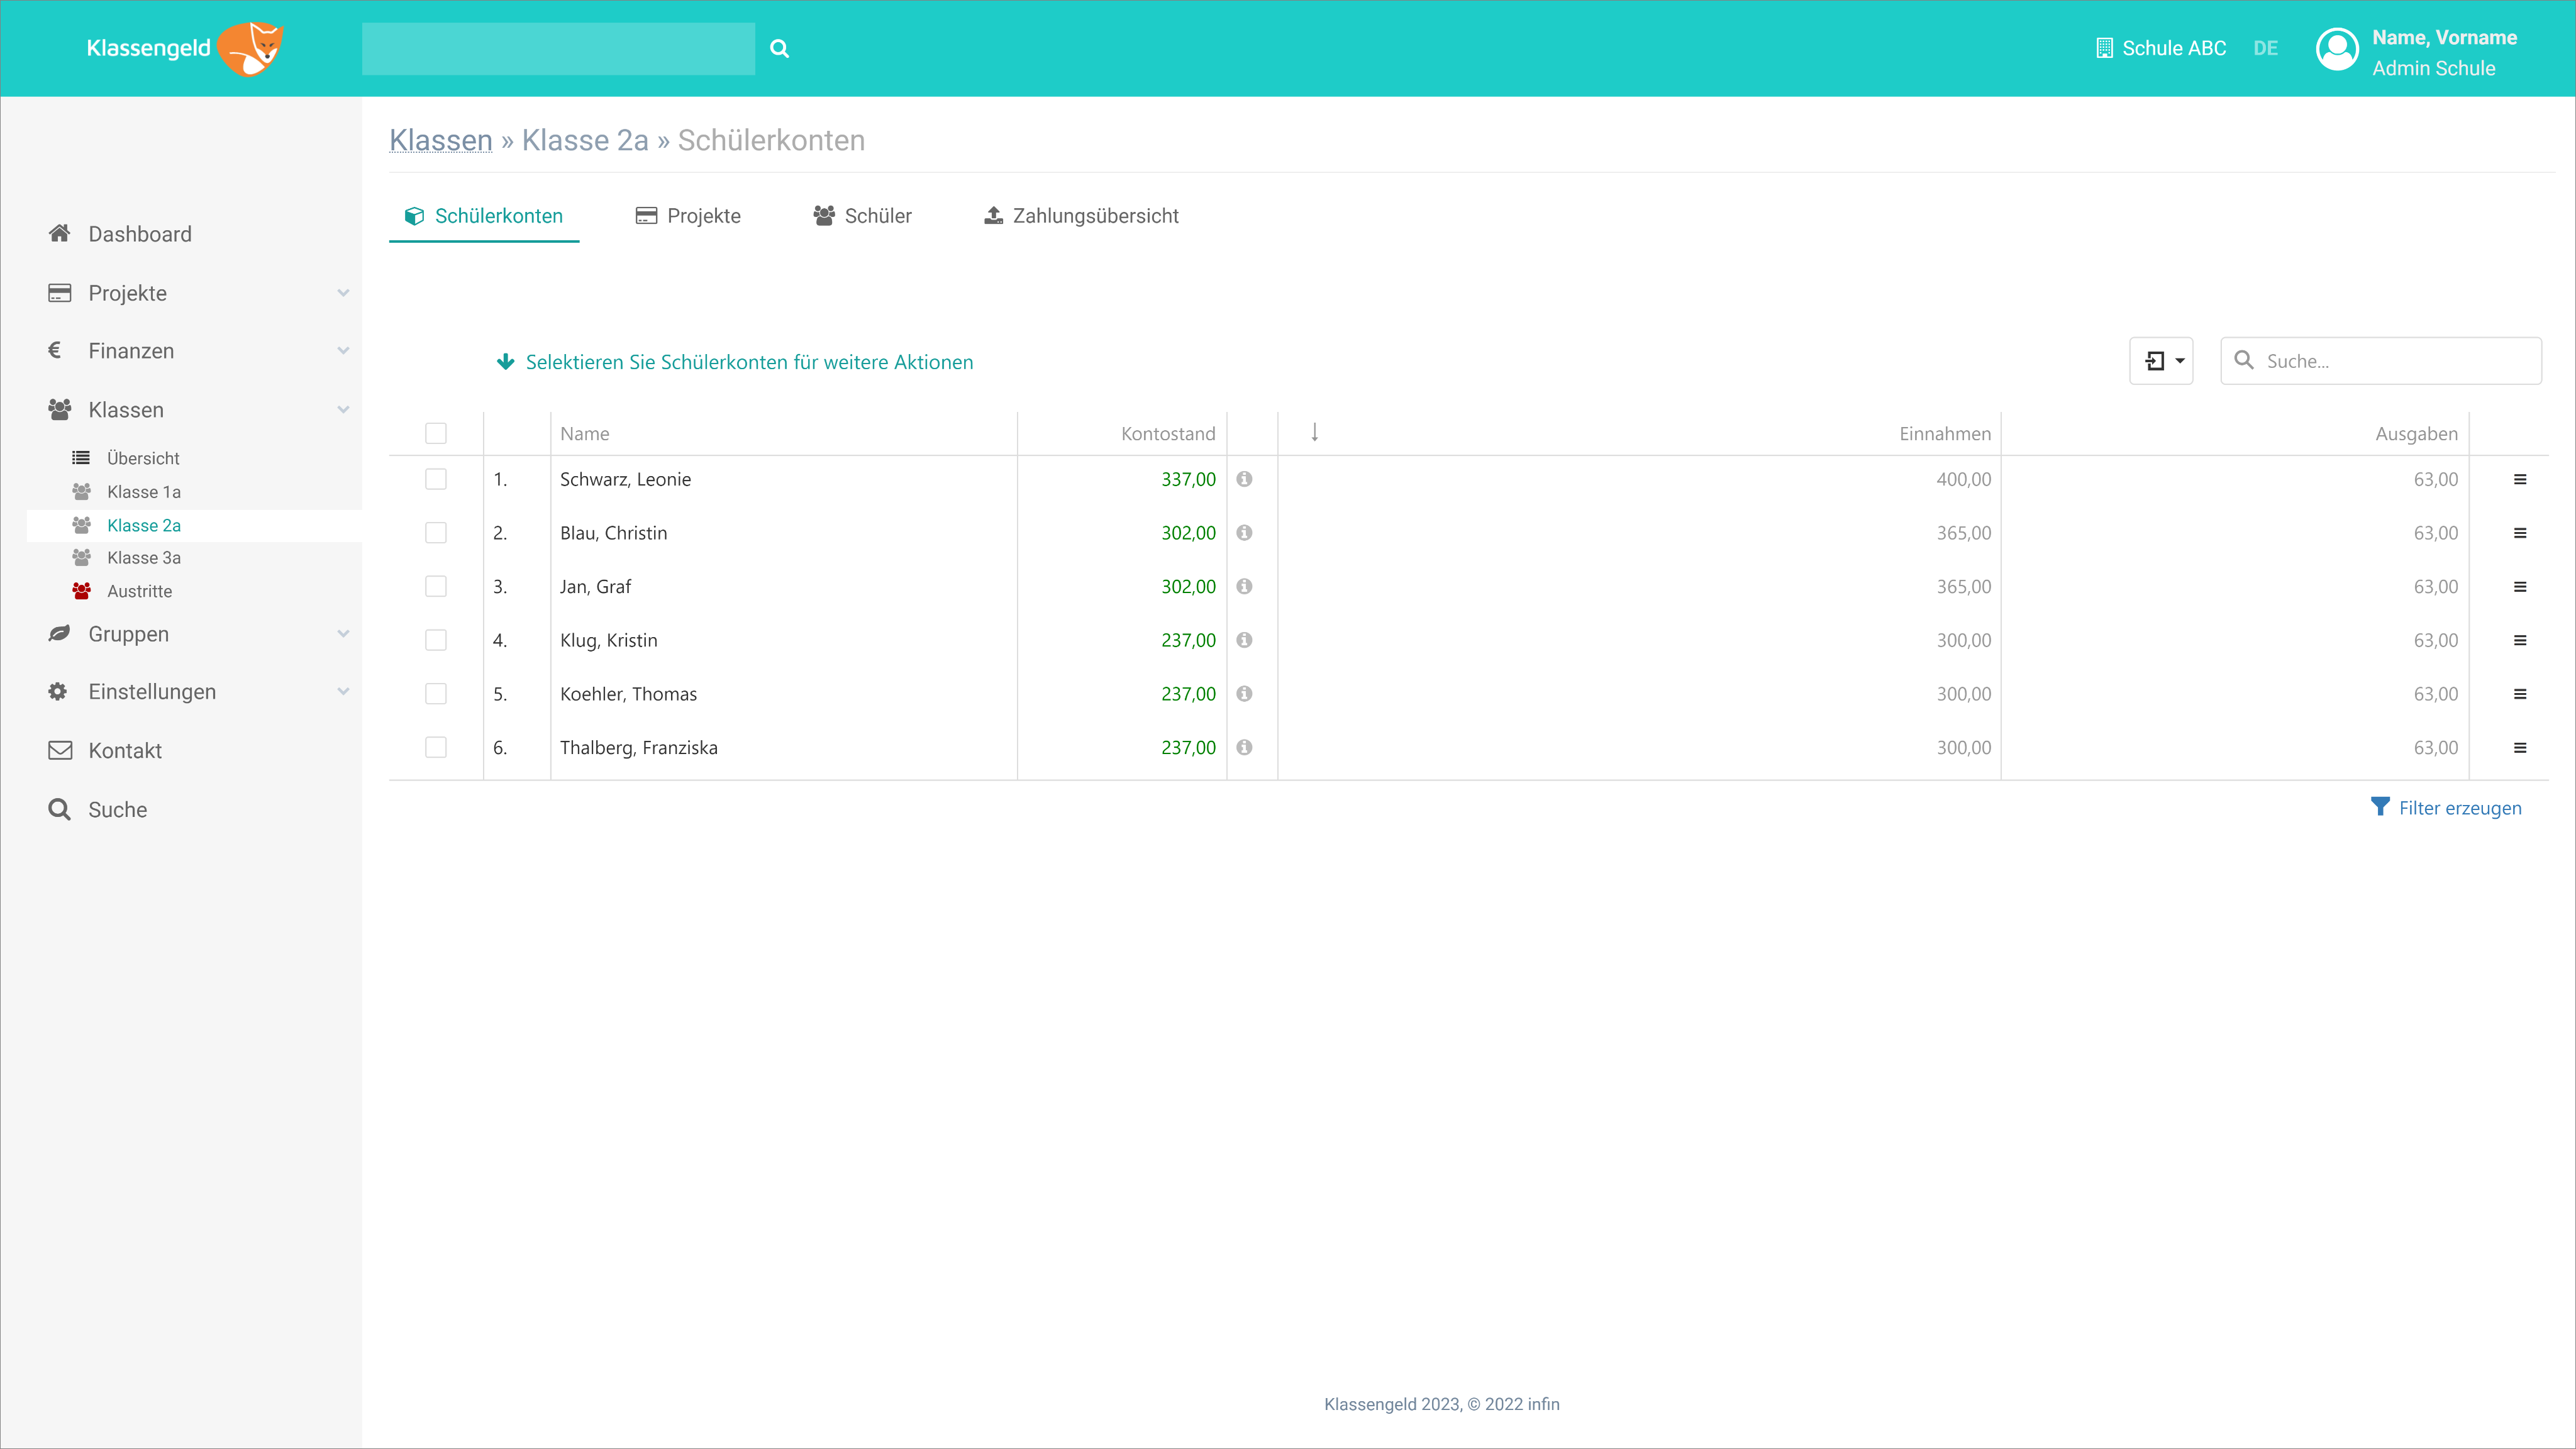Open row menu for Thalberg, Franziska

(x=2520, y=748)
